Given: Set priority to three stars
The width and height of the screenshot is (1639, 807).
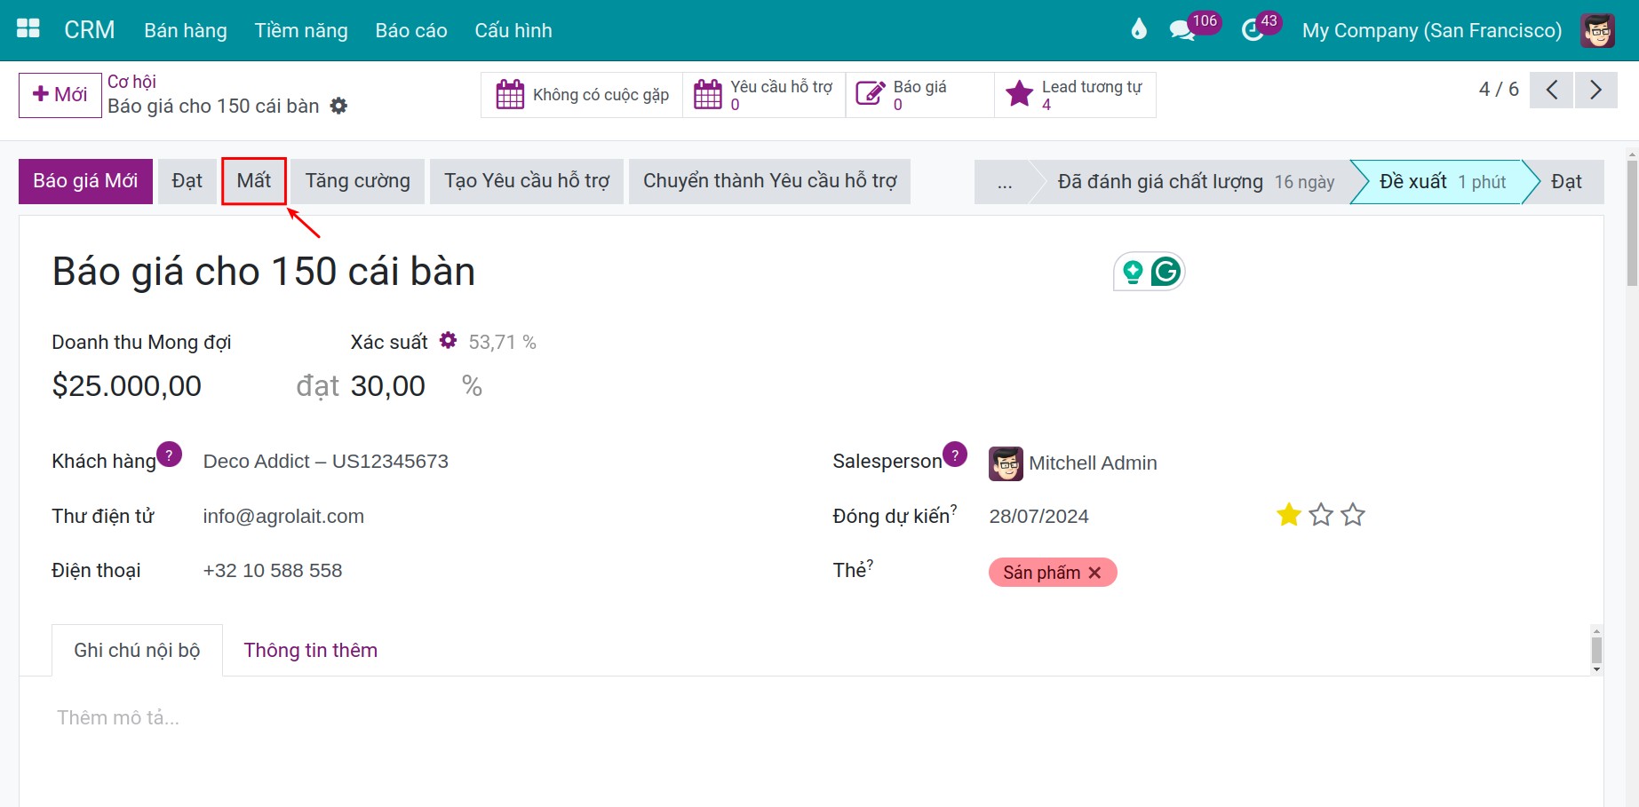Looking at the screenshot, I should (x=1353, y=515).
